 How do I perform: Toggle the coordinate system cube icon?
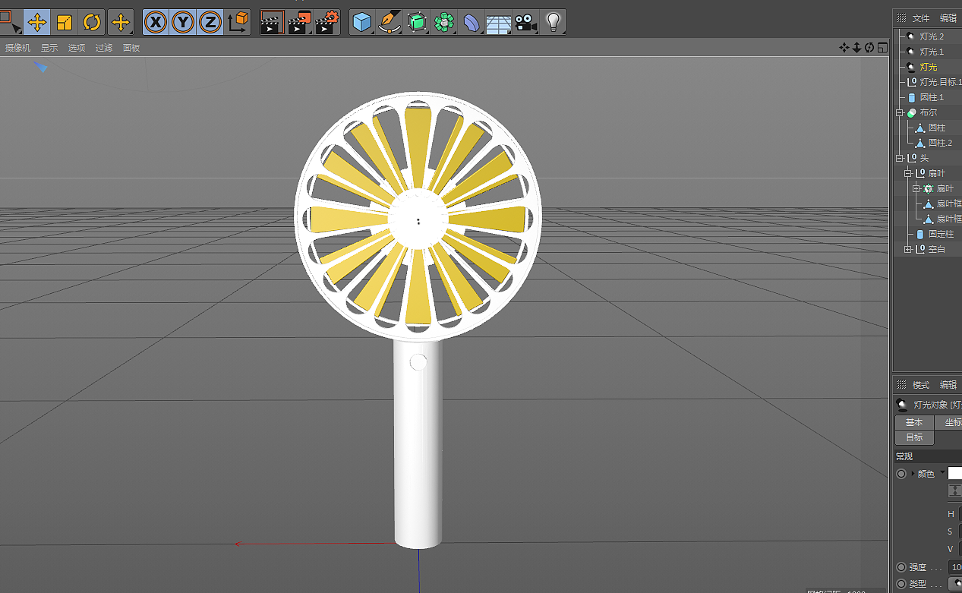coord(238,22)
